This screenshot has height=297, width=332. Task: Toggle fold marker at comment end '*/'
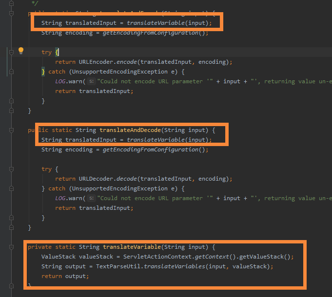(11, 3)
